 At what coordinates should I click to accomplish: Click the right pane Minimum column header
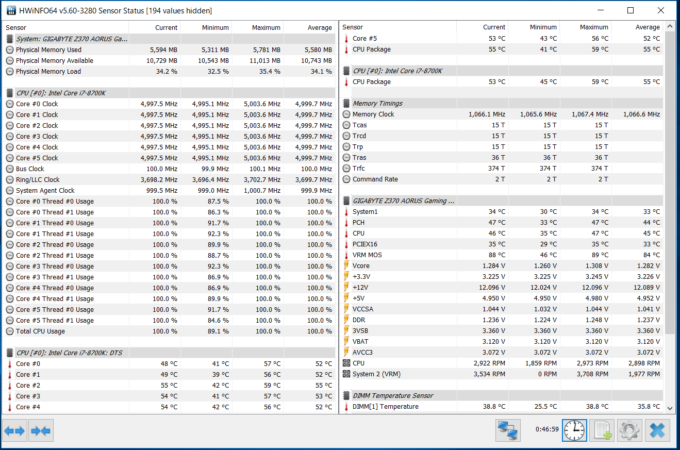tap(534, 27)
